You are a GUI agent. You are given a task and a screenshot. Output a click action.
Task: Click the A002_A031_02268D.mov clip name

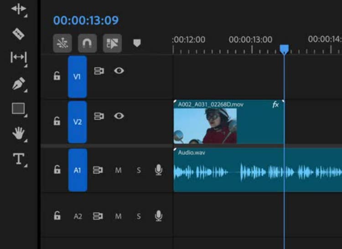point(211,104)
